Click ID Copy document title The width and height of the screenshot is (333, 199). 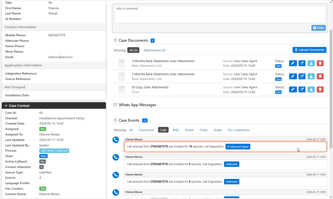click(137, 87)
